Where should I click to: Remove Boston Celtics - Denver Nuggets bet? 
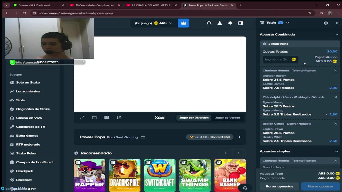click(x=336, y=124)
